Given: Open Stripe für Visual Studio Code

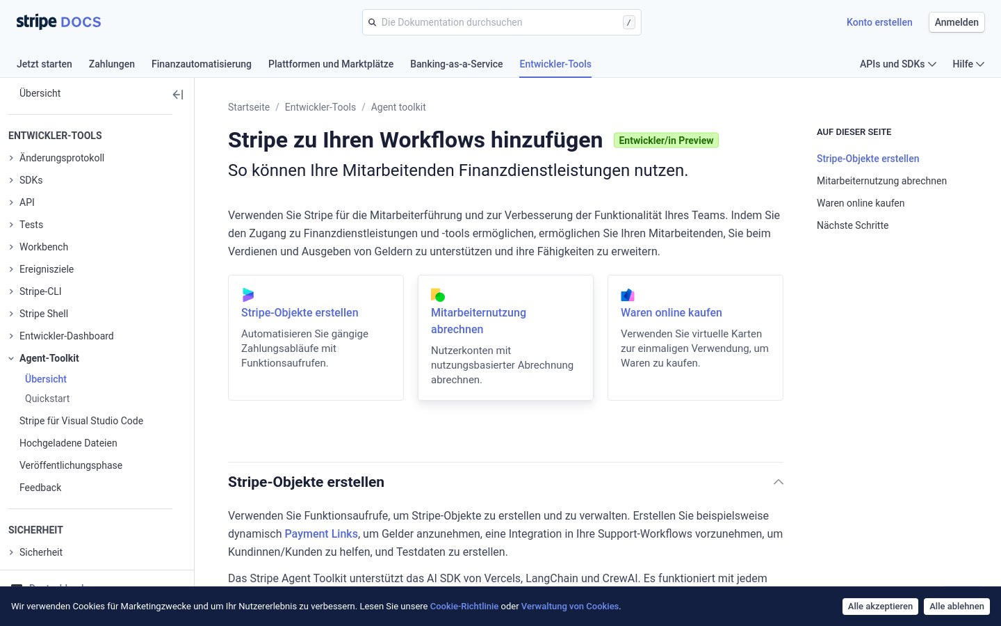Looking at the screenshot, I should tap(81, 421).
